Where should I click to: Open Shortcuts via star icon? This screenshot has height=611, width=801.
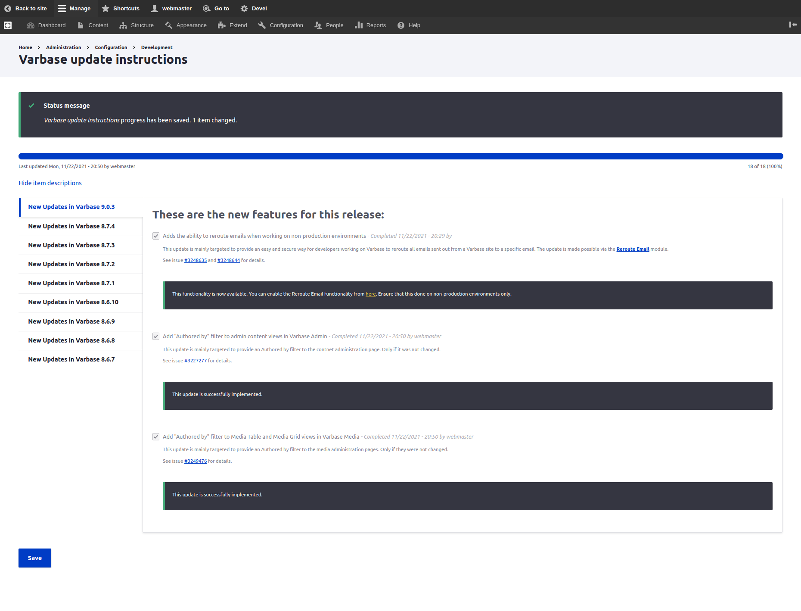click(x=106, y=9)
